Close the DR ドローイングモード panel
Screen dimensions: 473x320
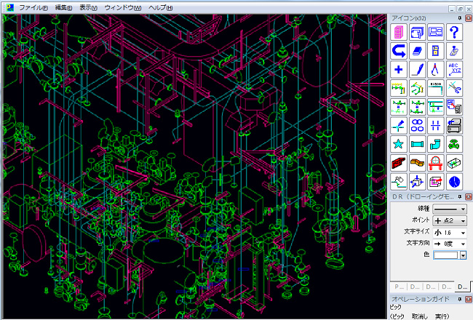pos(469,196)
